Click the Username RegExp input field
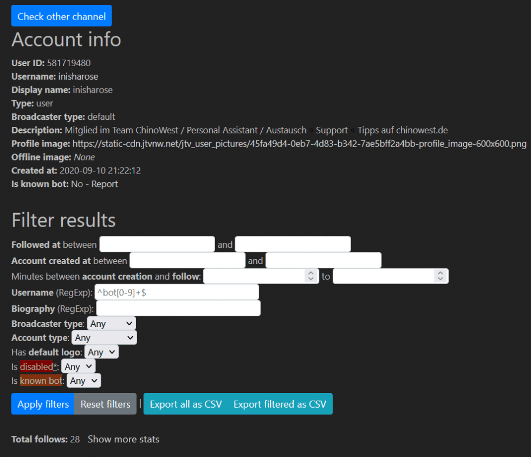Image resolution: width=531 pixels, height=457 pixels. coord(177,292)
